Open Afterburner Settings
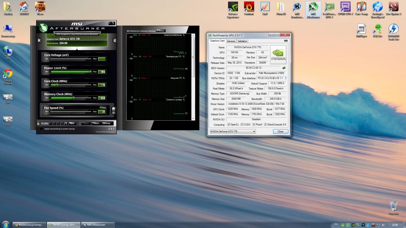This screenshot has width=406, height=228. [106, 123]
